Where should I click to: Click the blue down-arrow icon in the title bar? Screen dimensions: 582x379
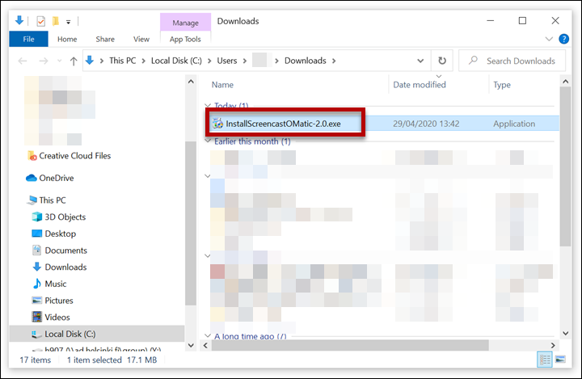(19, 21)
